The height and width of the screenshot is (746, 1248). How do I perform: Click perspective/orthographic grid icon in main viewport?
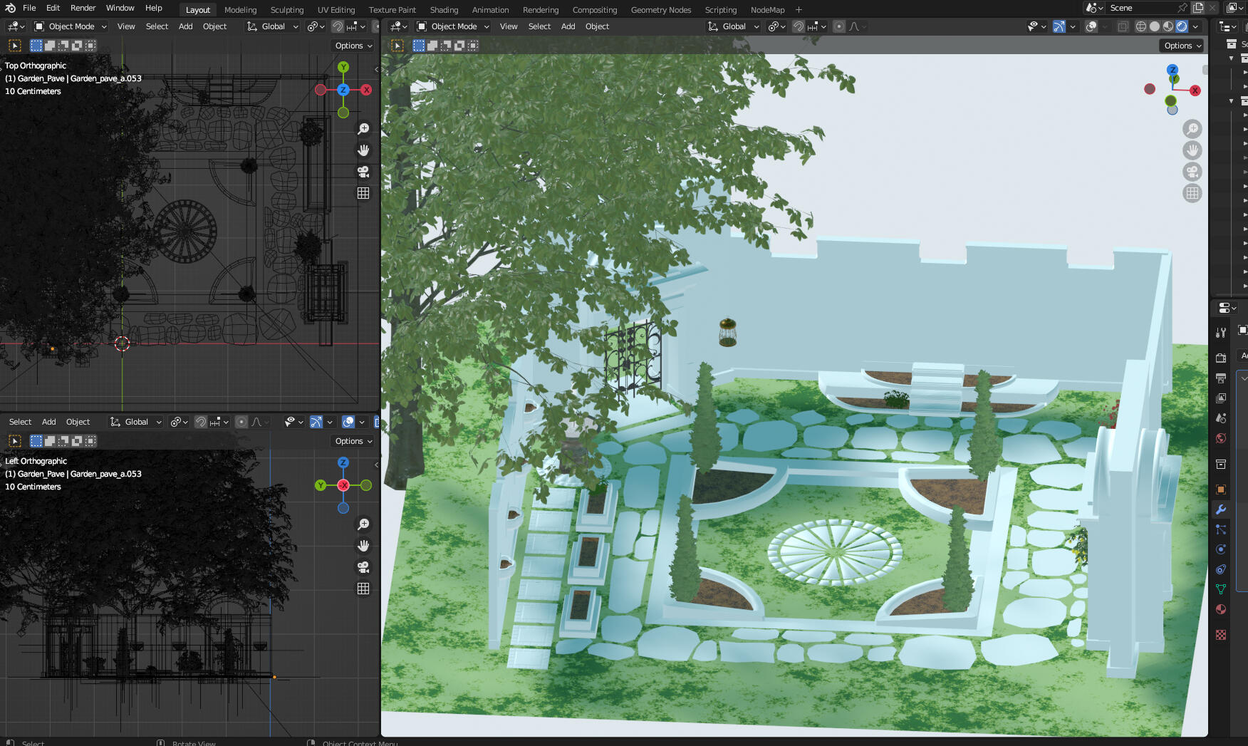pyautogui.click(x=1192, y=193)
